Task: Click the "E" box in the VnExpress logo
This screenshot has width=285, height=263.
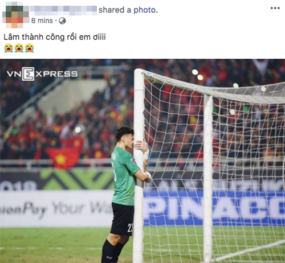Action: [28, 74]
